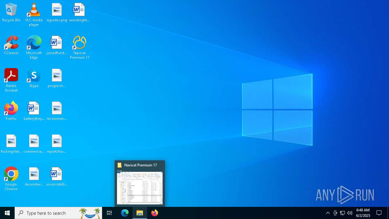Click the network status tray icon
The width and height of the screenshot is (389, 219).
coord(343,213)
